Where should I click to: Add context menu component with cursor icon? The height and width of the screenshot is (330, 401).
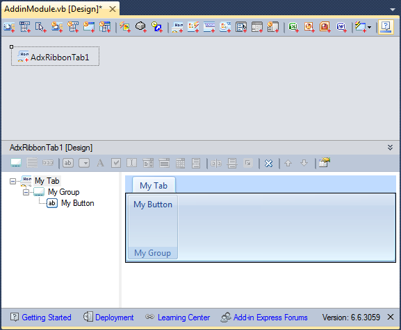click(x=41, y=27)
